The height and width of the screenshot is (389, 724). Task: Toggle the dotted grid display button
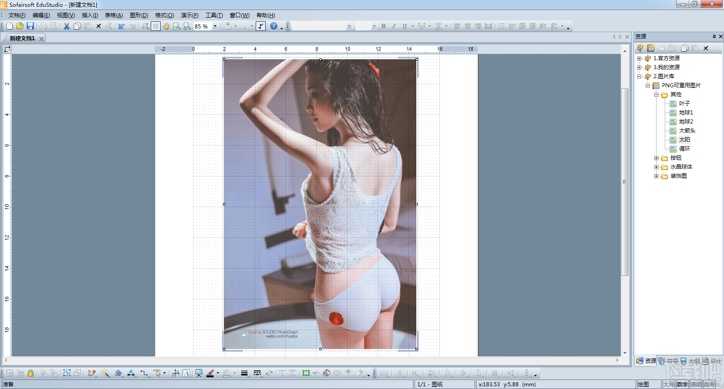156,26
